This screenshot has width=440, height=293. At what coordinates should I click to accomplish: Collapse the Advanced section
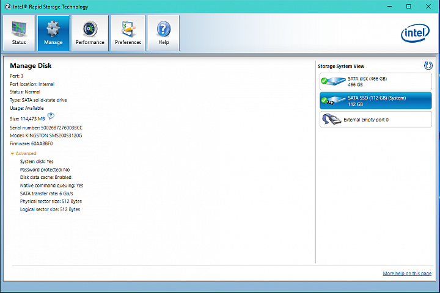tap(23, 153)
